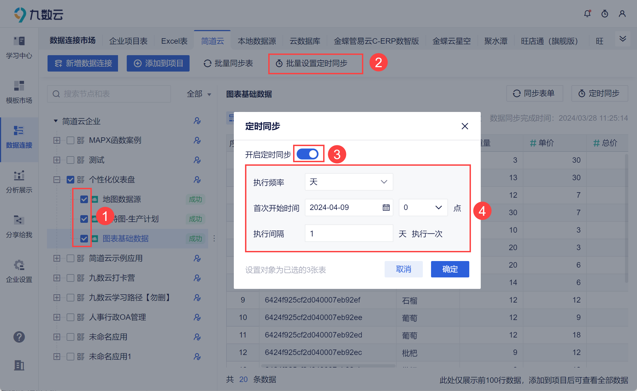Click the notification bell icon
This screenshot has width=637, height=391.
587,14
